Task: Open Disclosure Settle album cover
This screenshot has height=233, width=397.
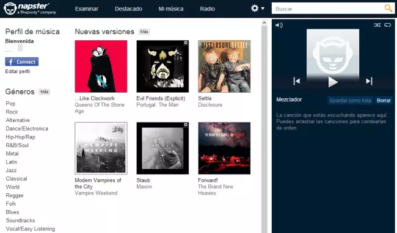Action: point(224,66)
